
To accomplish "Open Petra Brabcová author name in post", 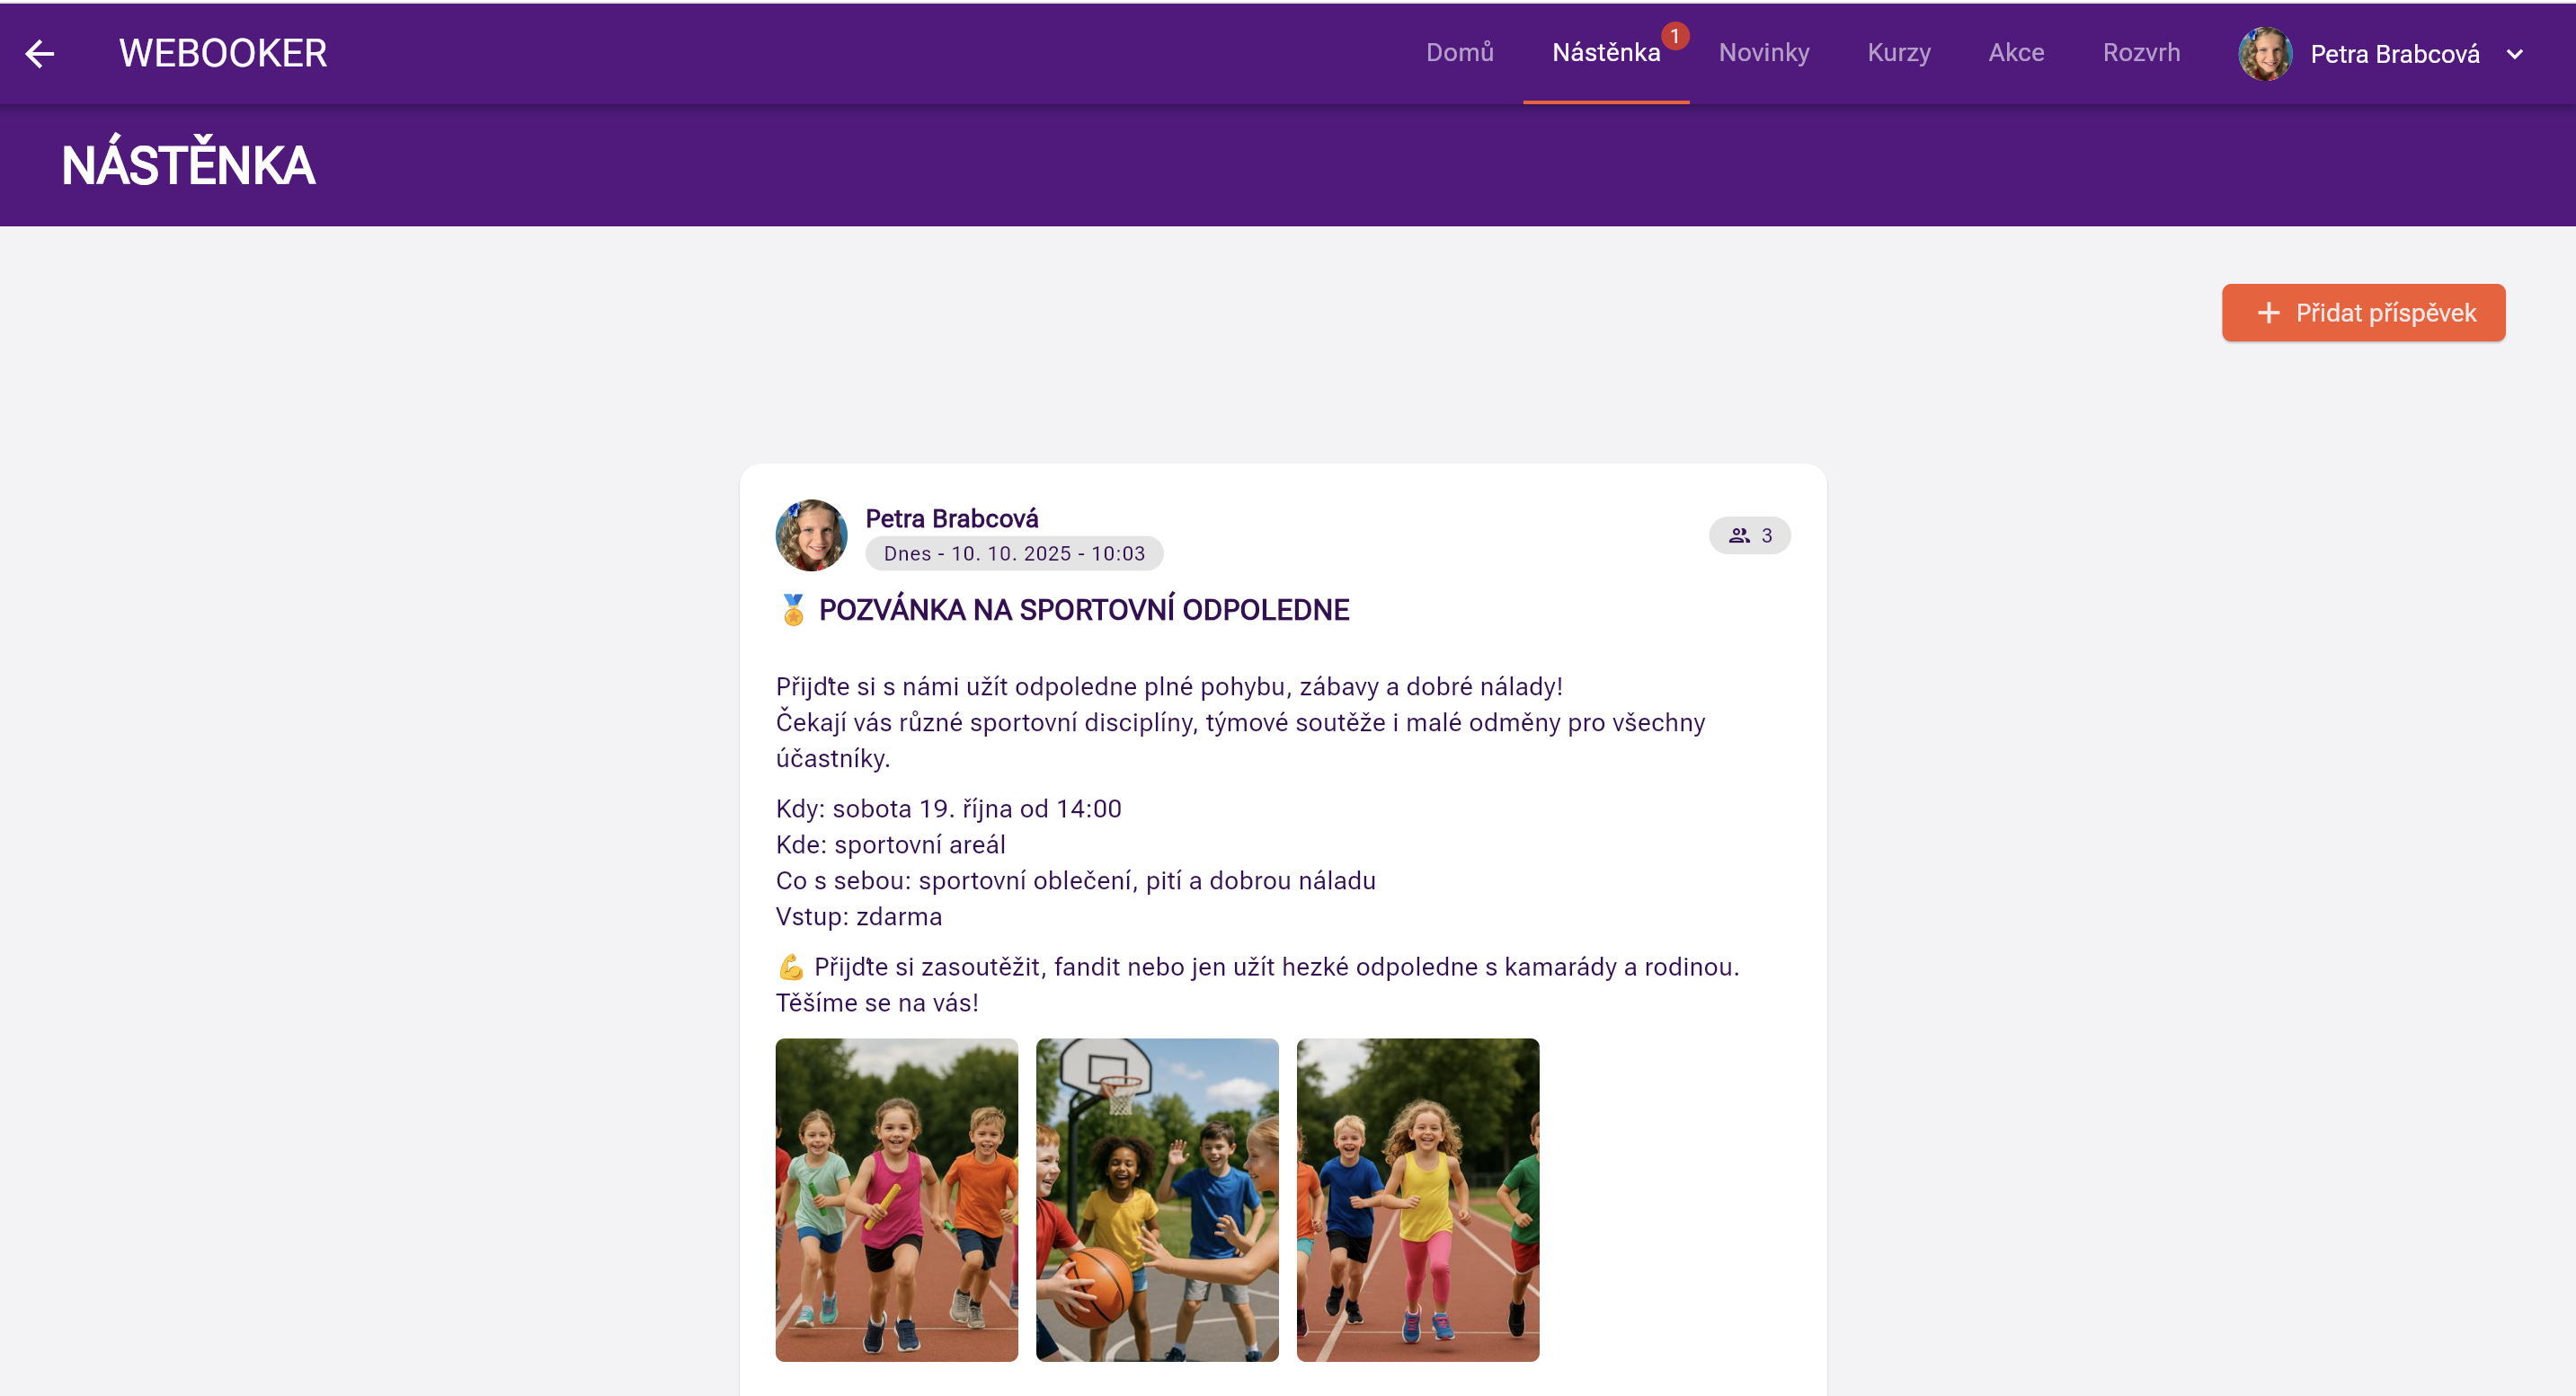I will pyautogui.click(x=951, y=518).
